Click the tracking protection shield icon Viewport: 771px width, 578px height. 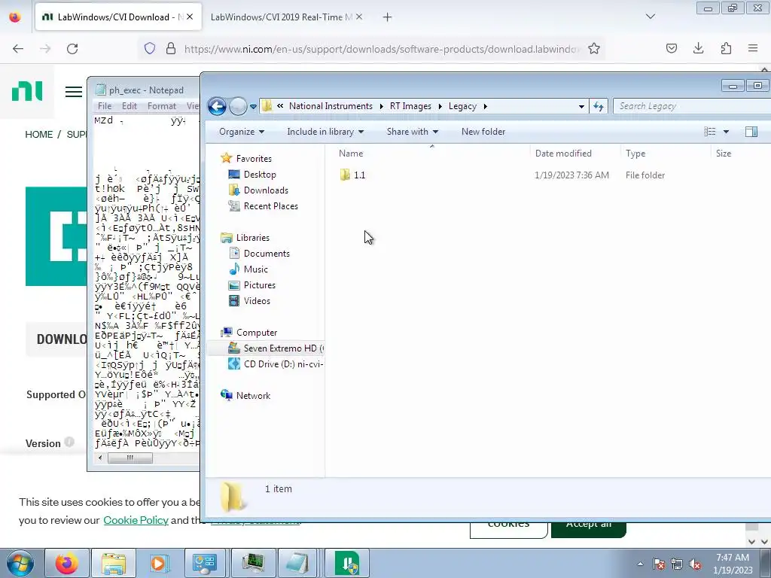point(150,48)
